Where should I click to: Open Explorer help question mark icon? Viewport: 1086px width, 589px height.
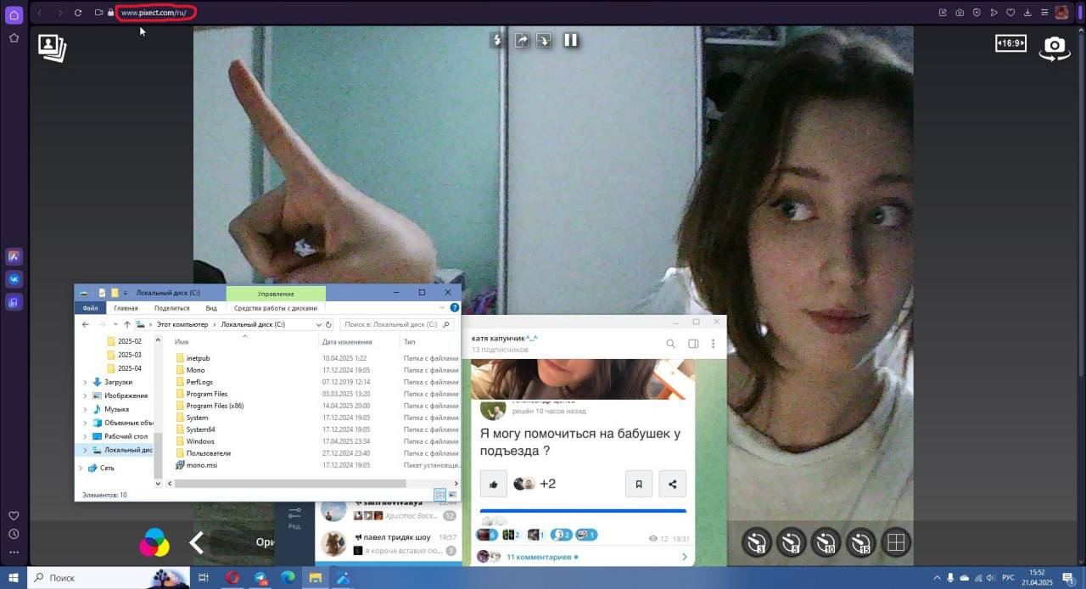pyautogui.click(x=454, y=308)
